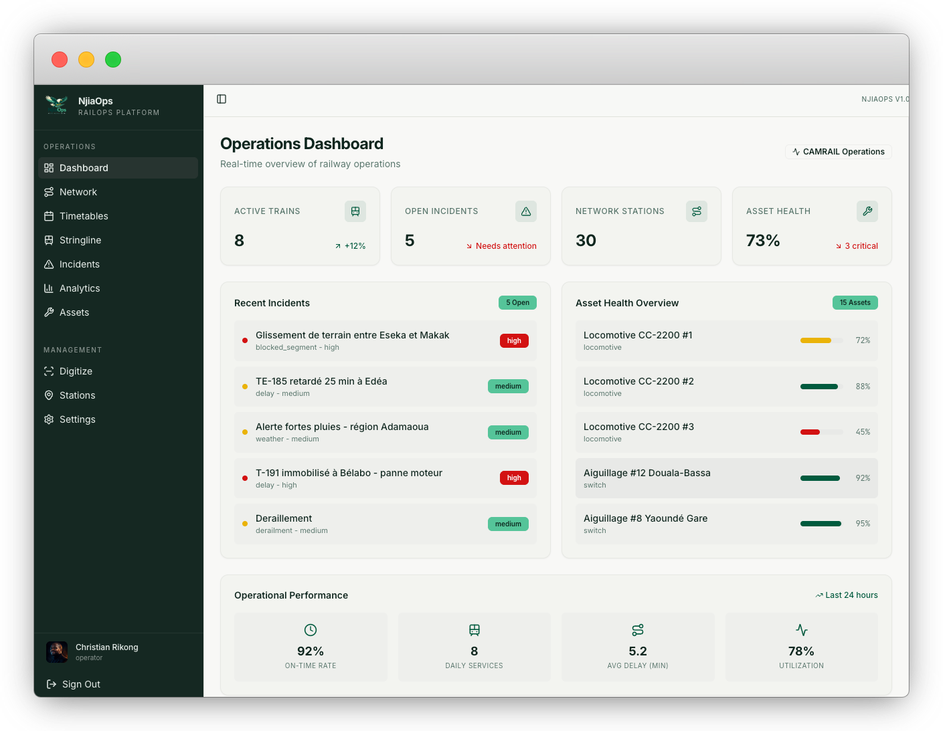This screenshot has width=943, height=731.
Task: Click the Network Stations value 30
Action: (586, 241)
